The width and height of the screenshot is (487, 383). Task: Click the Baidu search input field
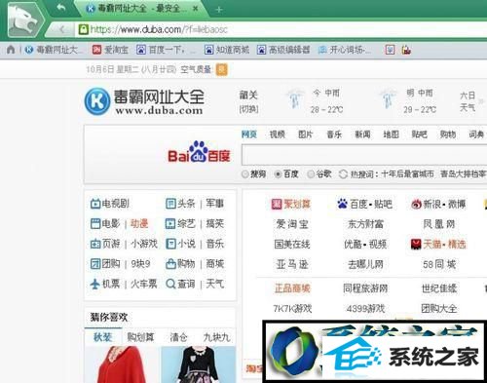tap(363, 156)
